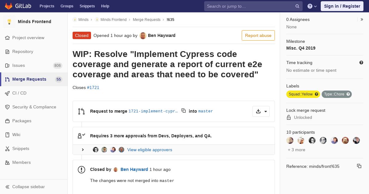
Task: Copy the source branch name
Action: point(184,111)
